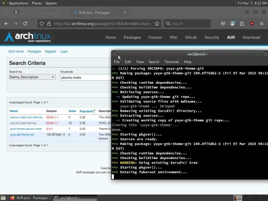Image resolution: width=268 pixels, height=201 pixels.
Task: Show desktop via bottom-left panel icon
Action: pos(3,198)
